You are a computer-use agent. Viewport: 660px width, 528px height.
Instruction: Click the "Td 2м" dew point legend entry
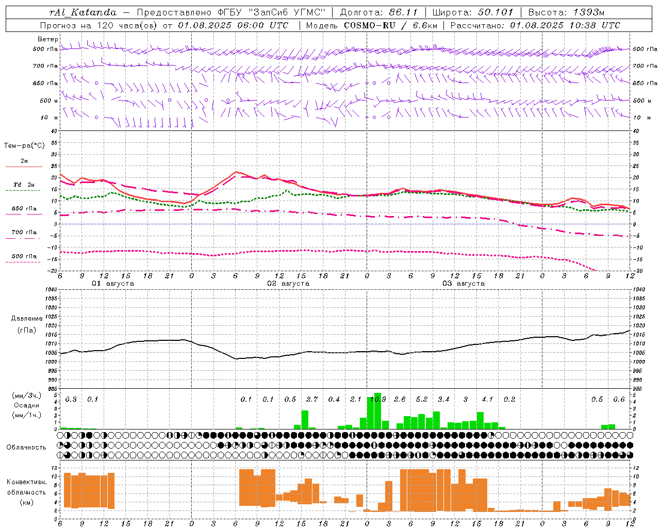(24, 185)
